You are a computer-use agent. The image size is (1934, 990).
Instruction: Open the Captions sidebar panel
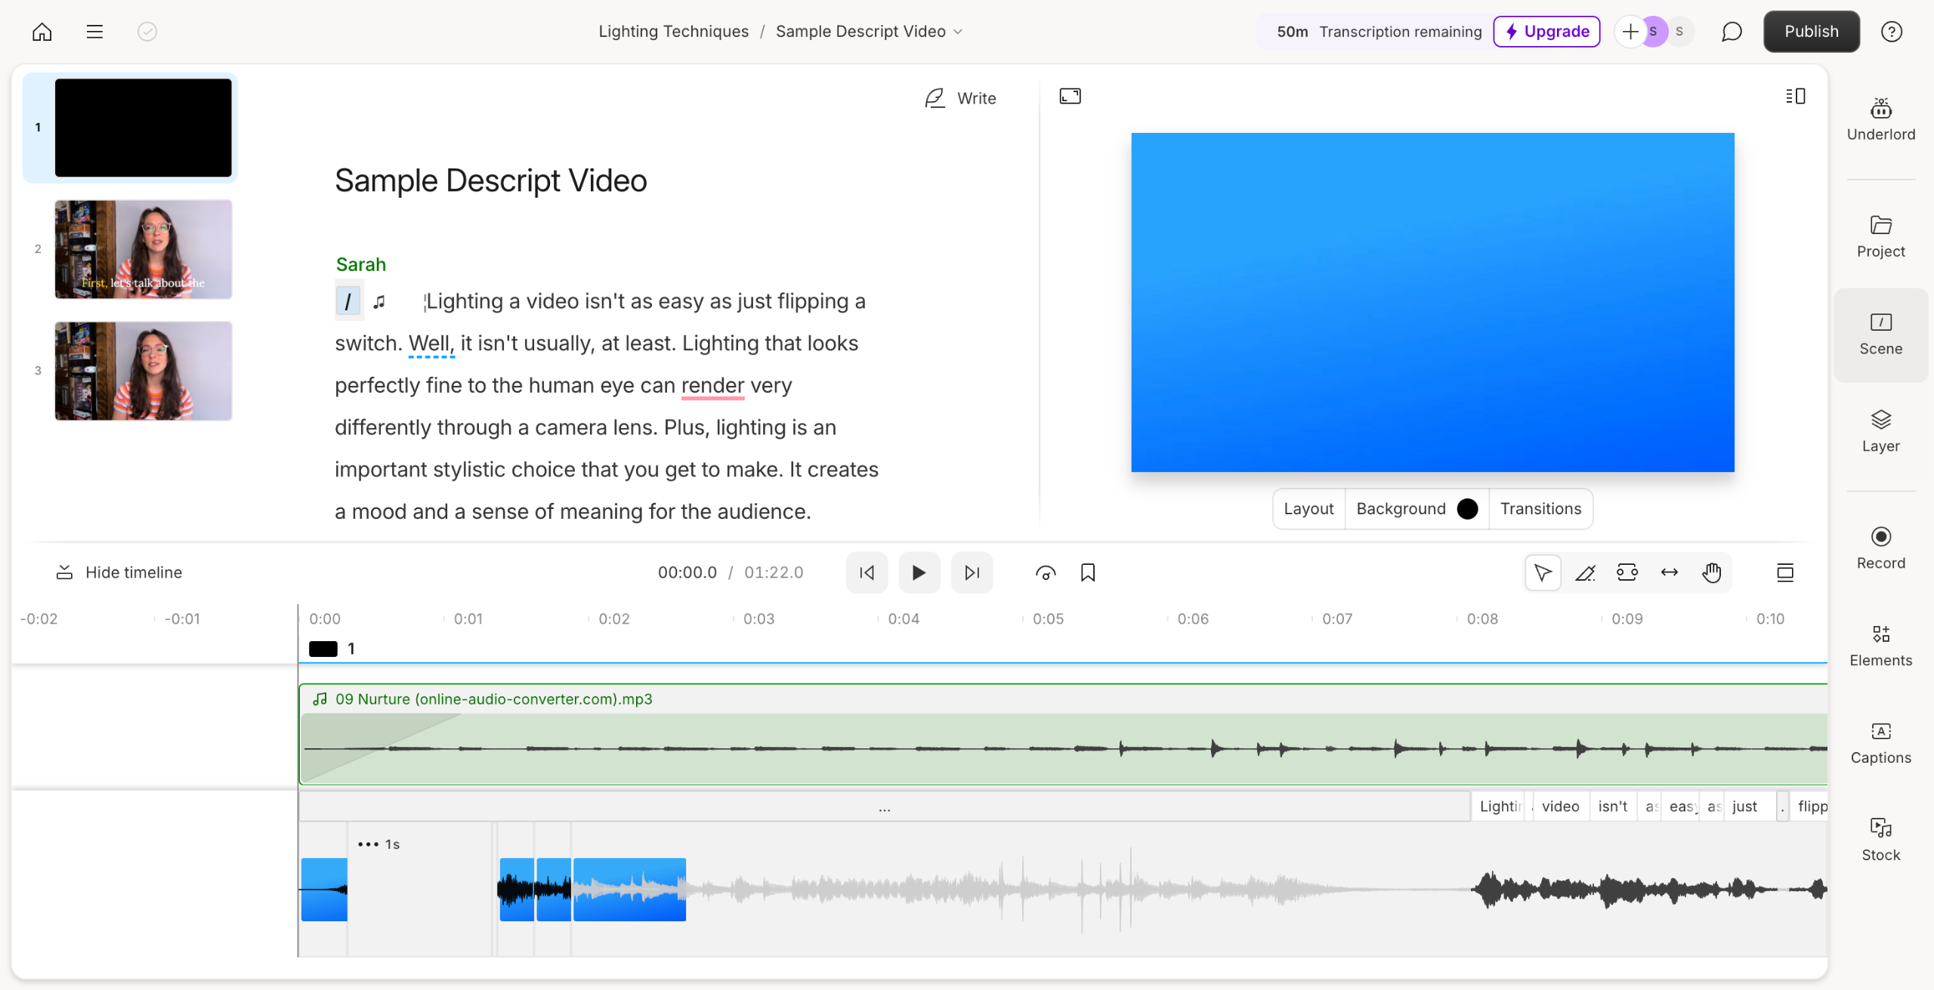[x=1880, y=743]
